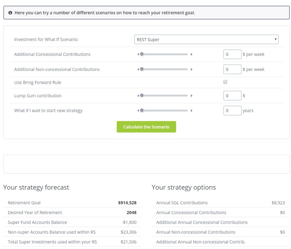Click right arrow of Additional Concessional Contributions slider
Screen dimensions: 291x249
[191, 54]
